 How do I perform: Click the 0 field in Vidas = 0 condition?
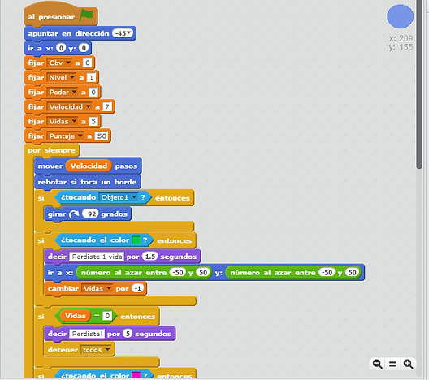pyautogui.click(x=107, y=316)
